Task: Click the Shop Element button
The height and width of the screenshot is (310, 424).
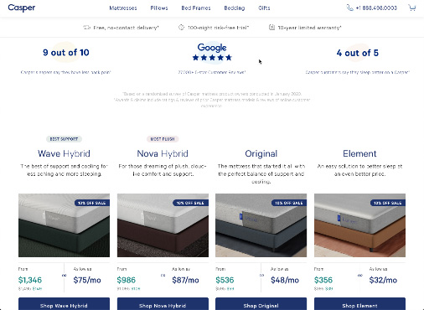Action: [x=359, y=304]
